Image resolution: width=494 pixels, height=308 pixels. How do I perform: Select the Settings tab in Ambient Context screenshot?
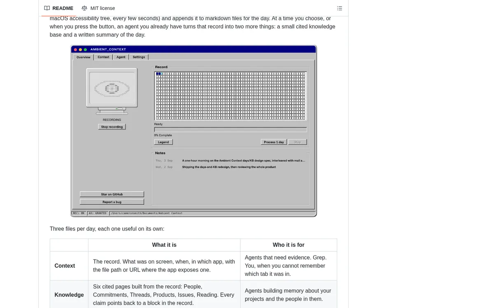(139, 57)
